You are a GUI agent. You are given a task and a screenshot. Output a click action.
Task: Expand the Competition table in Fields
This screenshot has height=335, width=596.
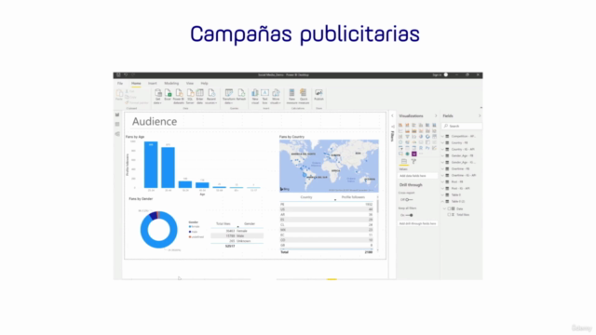coord(442,136)
